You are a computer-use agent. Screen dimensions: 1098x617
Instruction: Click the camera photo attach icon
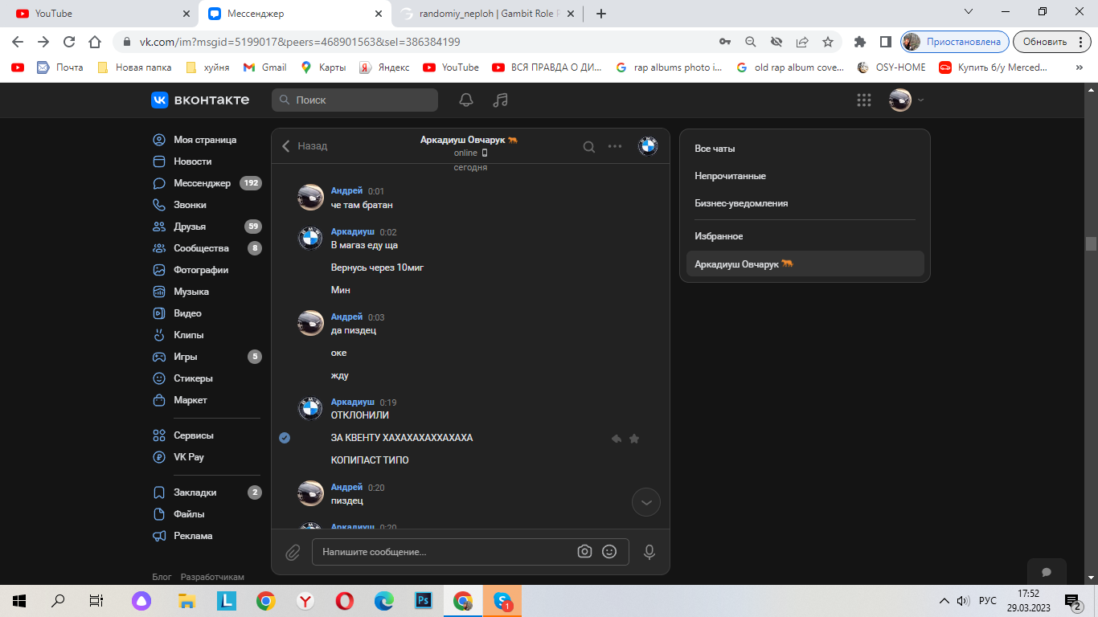[584, 552]
